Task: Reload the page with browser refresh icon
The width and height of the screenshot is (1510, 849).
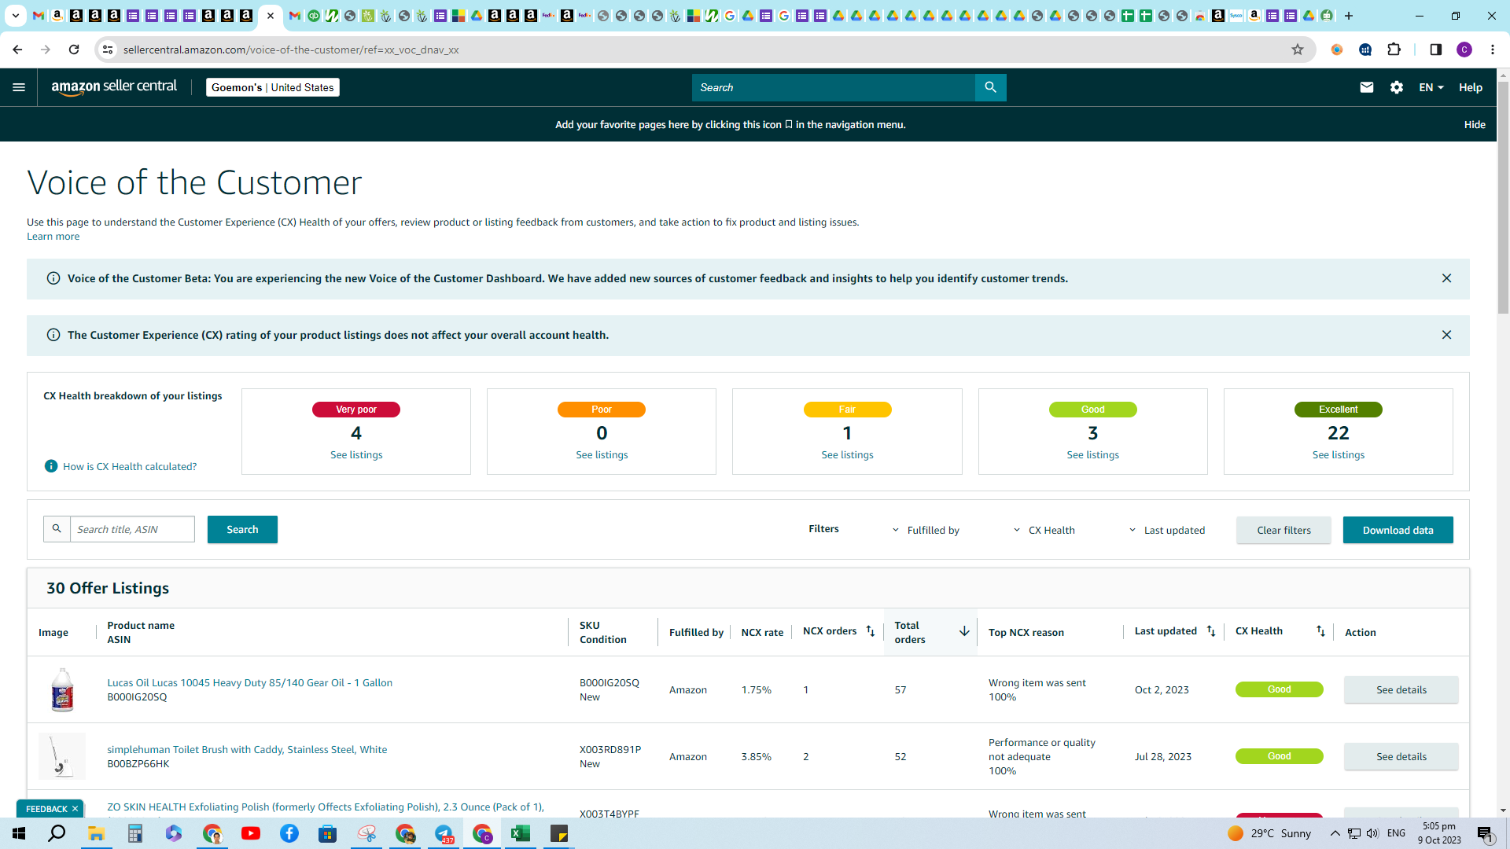Action: (74, 50)
